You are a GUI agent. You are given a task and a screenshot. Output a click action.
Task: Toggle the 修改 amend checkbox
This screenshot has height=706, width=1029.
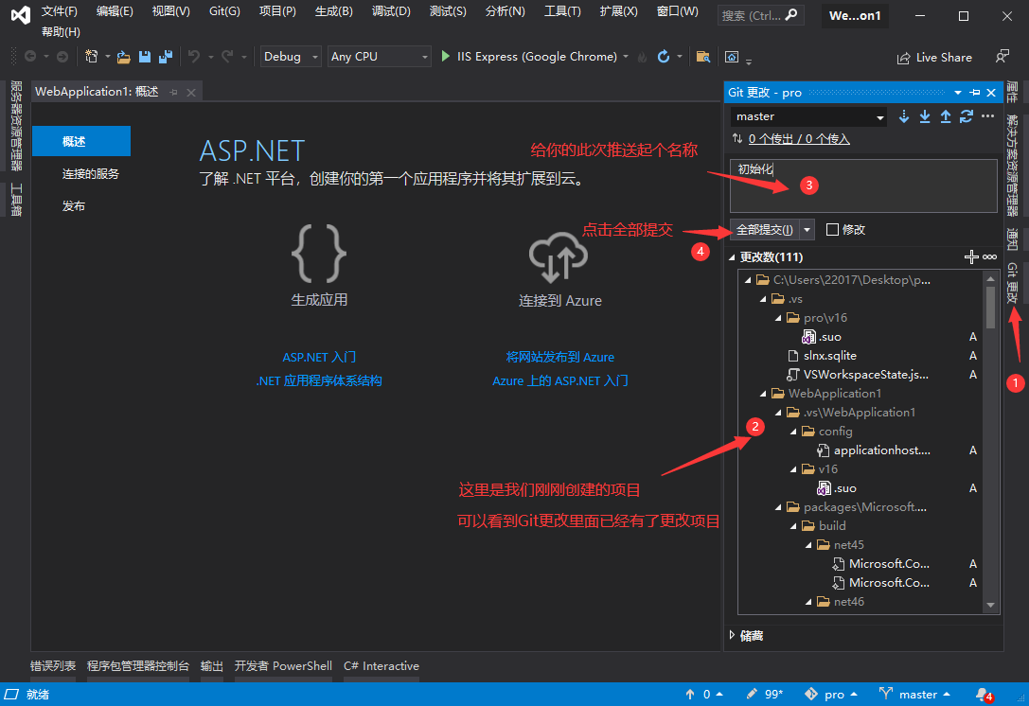pos(832,230)
